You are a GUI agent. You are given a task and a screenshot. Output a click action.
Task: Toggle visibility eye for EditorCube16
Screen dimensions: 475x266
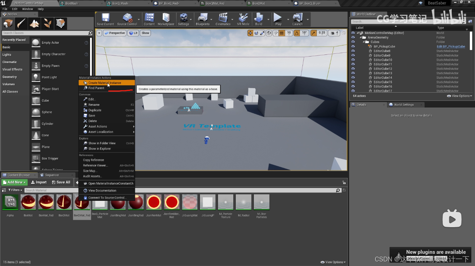pyautogui.click(x=353, y=86)
